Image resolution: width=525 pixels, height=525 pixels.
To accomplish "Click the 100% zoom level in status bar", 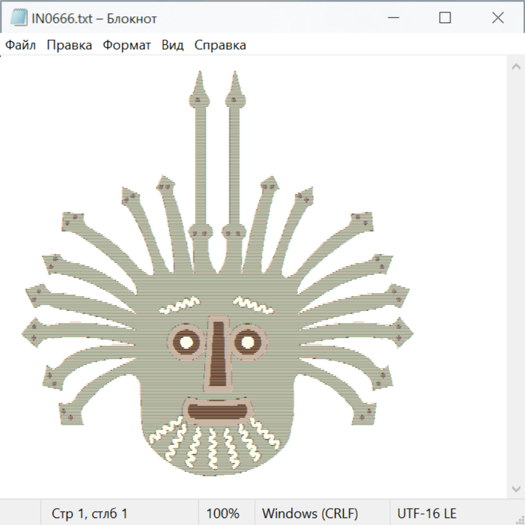I will click(223, 514).
